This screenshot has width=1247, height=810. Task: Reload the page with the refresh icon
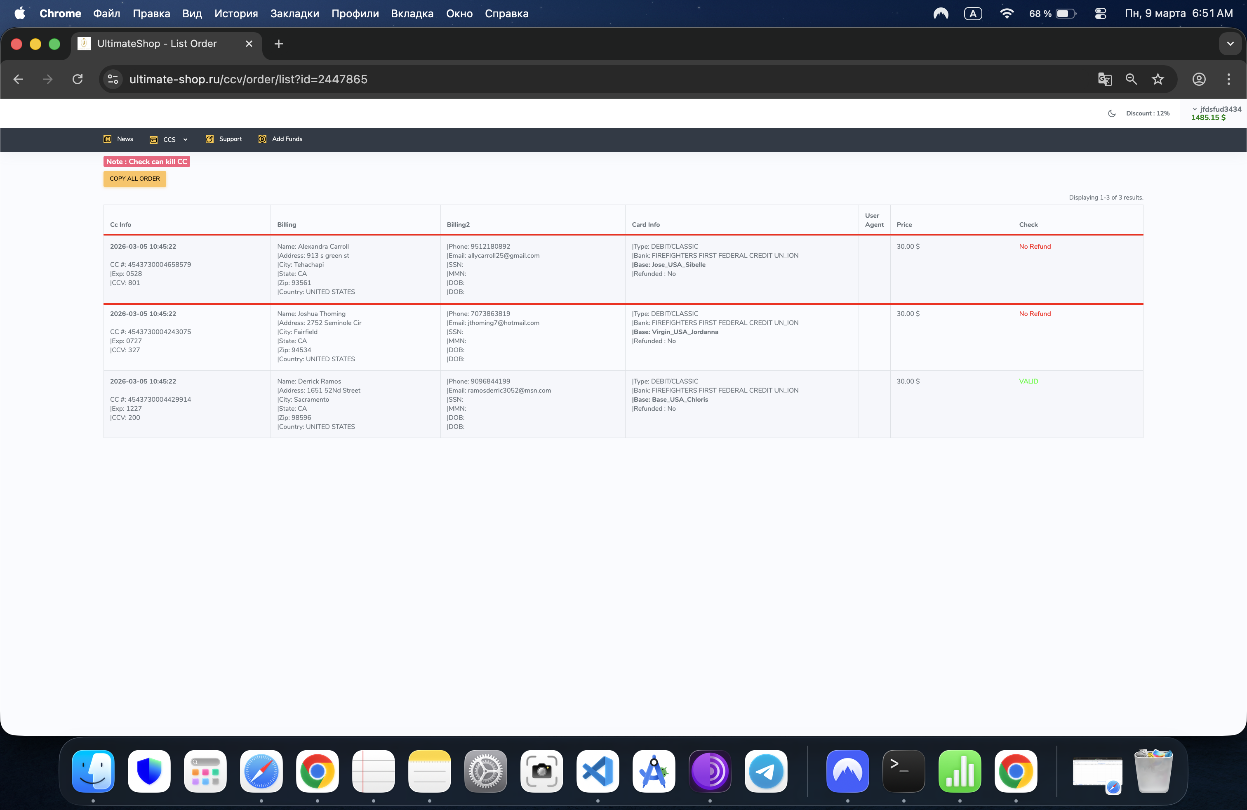pyautogui.click(x=78, y=79)
